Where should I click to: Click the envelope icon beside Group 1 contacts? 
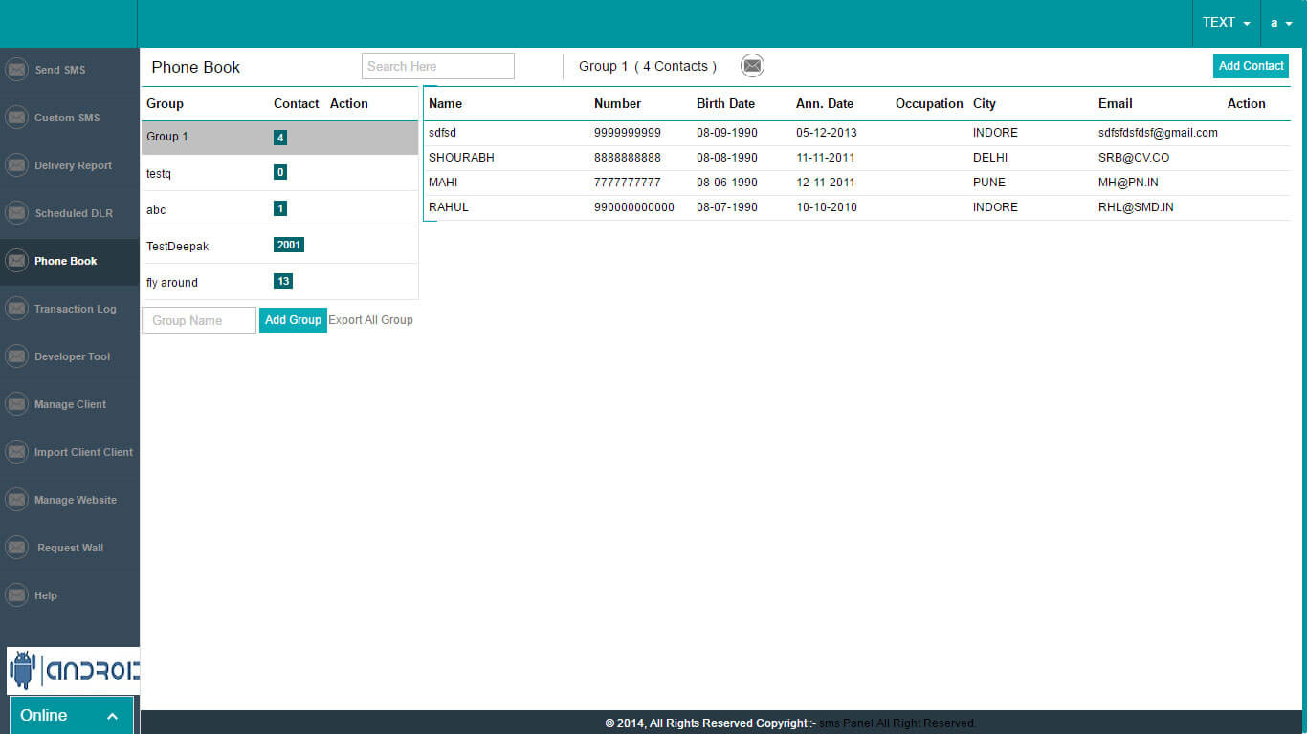[x=752, y=66]
